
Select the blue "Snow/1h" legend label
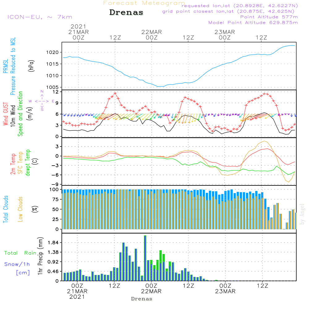17,264
